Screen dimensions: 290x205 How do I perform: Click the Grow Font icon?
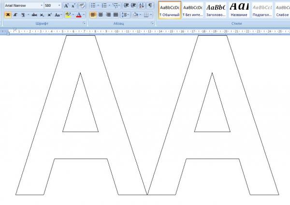[66, 6]
